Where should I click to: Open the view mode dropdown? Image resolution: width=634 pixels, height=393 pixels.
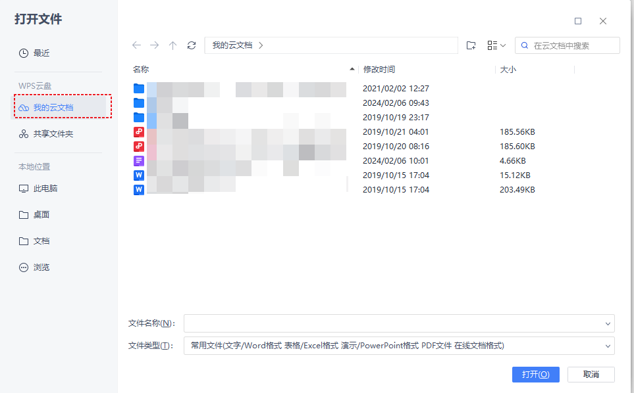coord(496,45)
